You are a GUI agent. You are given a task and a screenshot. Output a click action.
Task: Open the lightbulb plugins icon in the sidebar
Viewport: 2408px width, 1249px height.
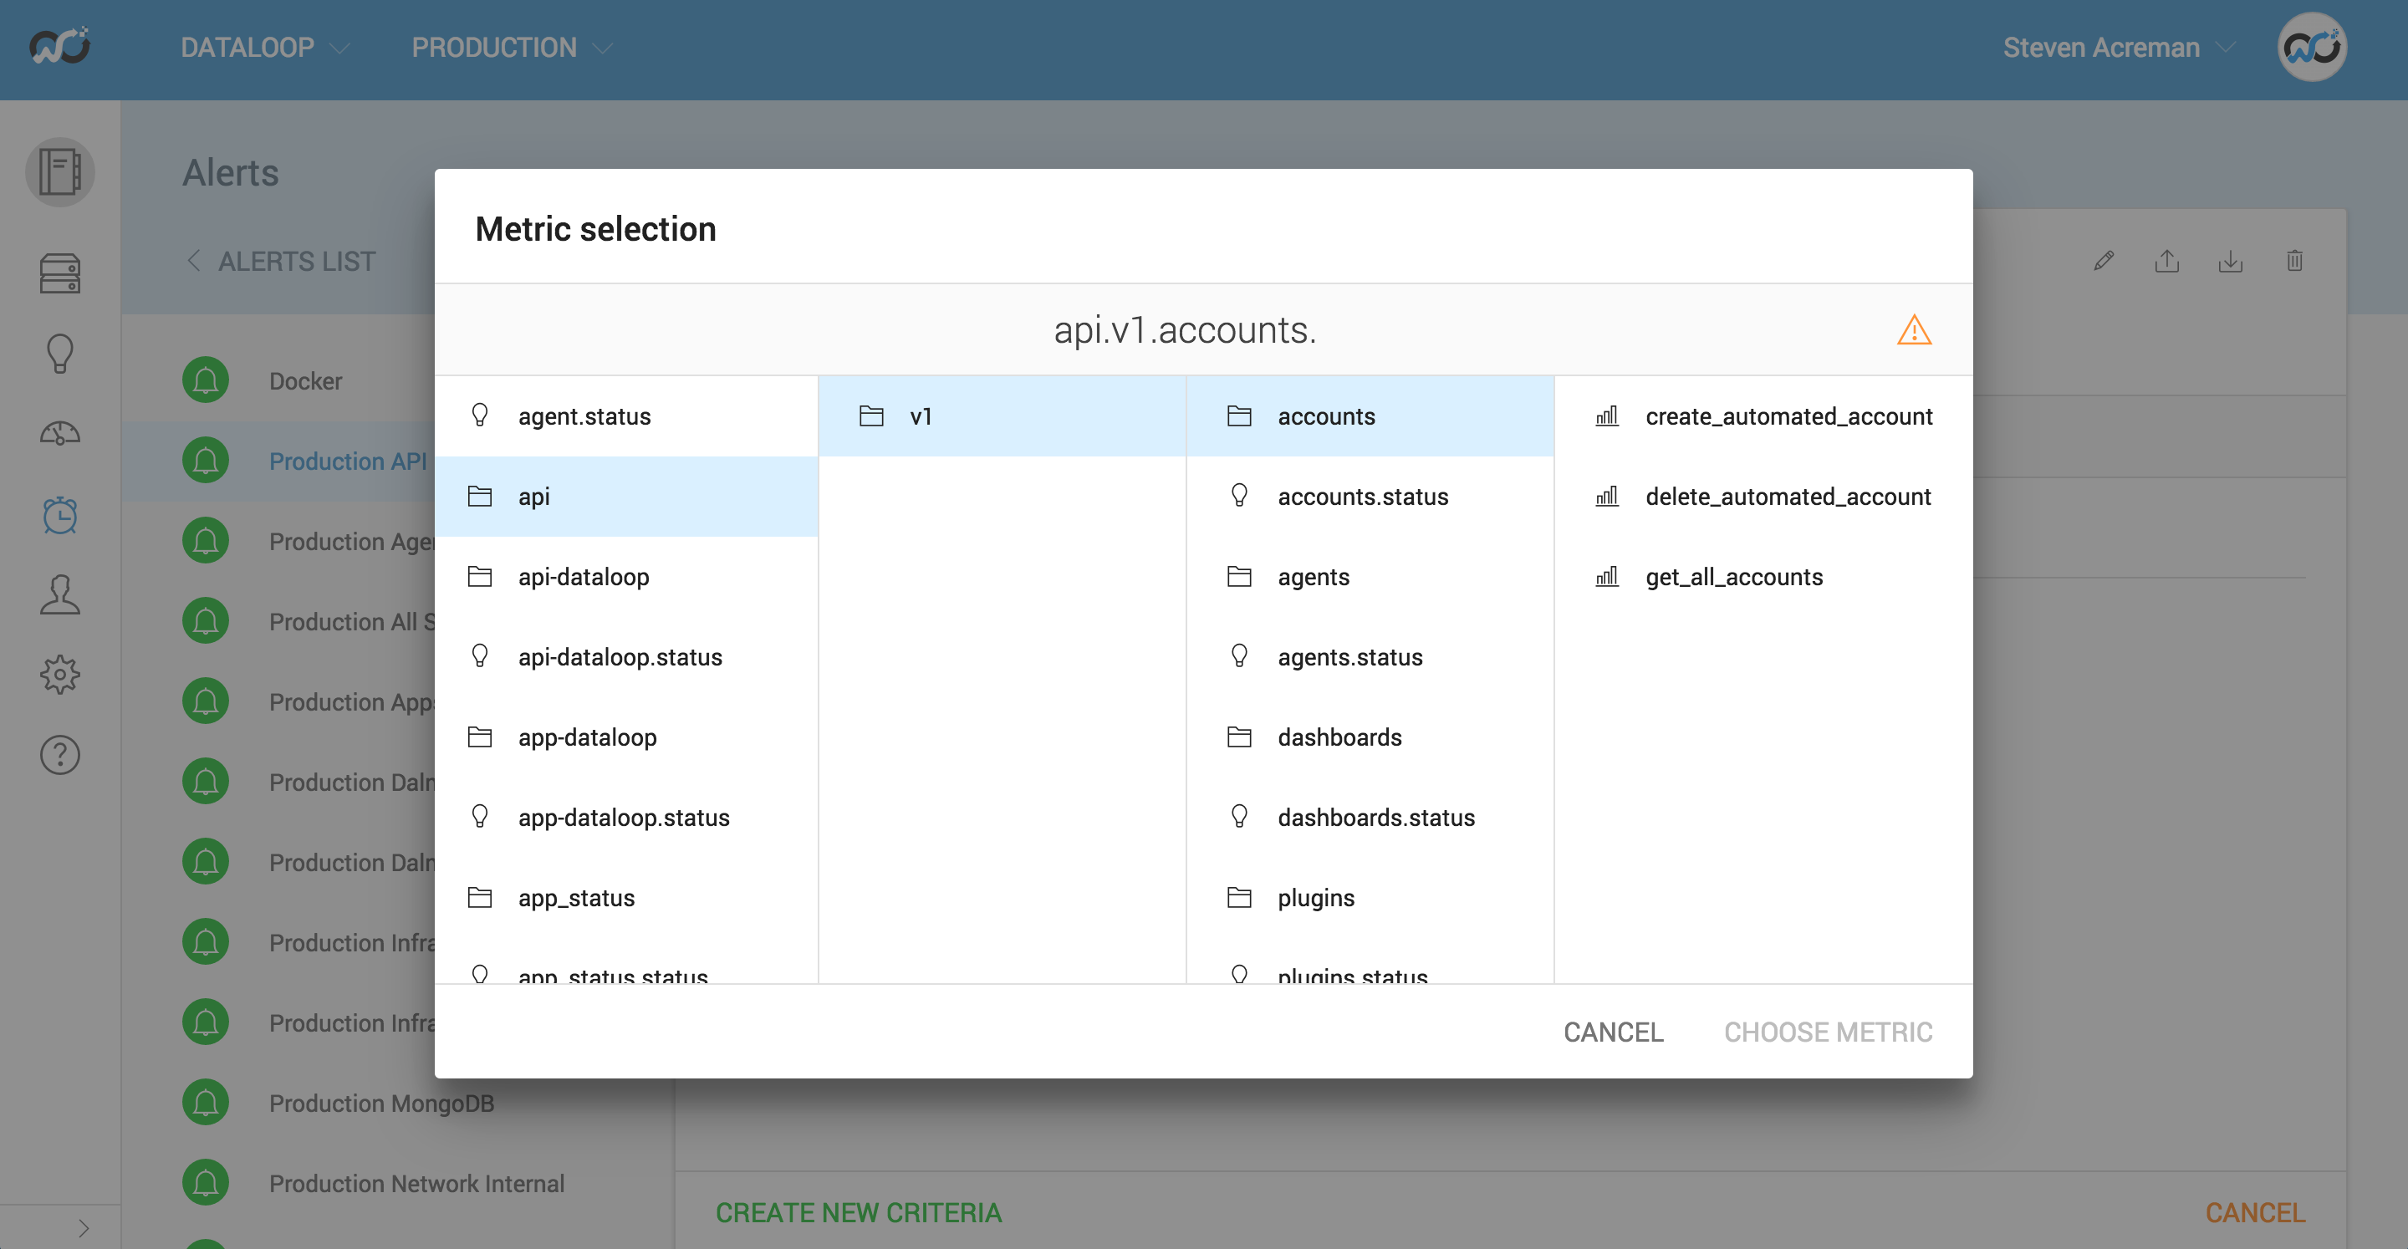[x=60, y=354]
